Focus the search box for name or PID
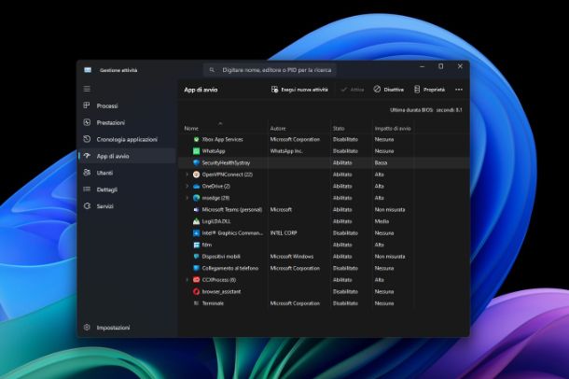 270,70
